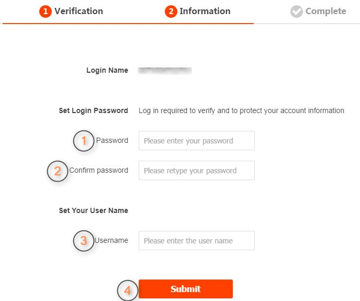Click the Information step number 2 icon
360x301 pixels.
pyautogui.click(x=171, y=12)
